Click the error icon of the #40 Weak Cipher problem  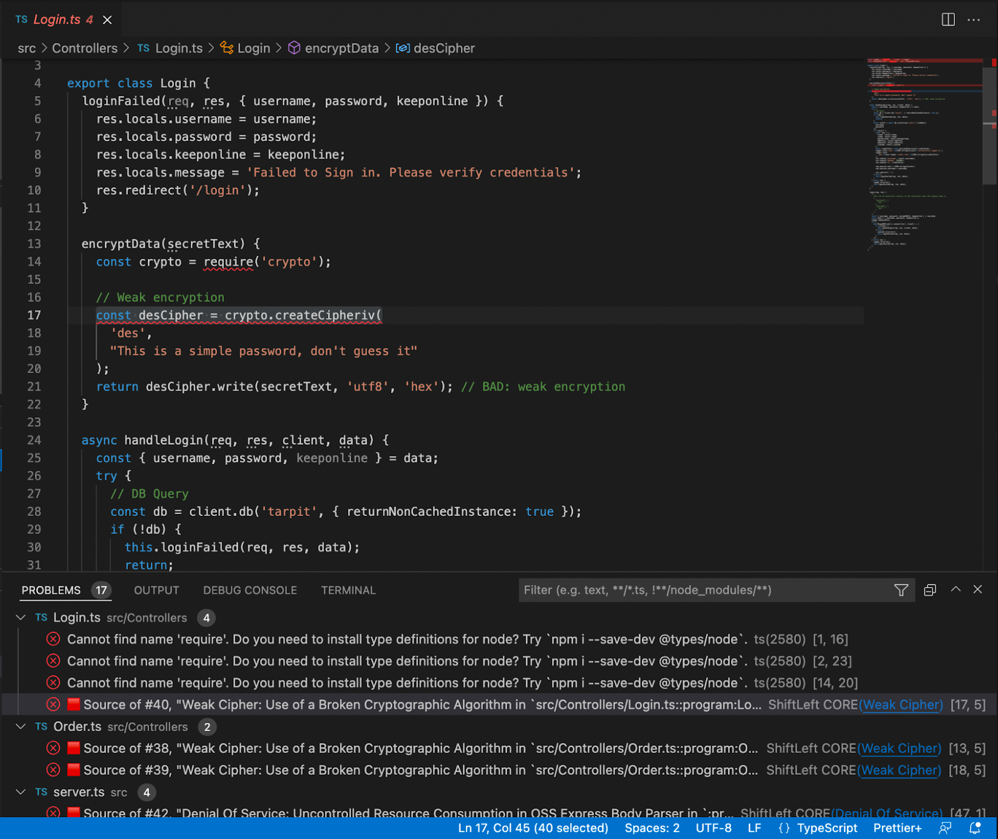54,704
